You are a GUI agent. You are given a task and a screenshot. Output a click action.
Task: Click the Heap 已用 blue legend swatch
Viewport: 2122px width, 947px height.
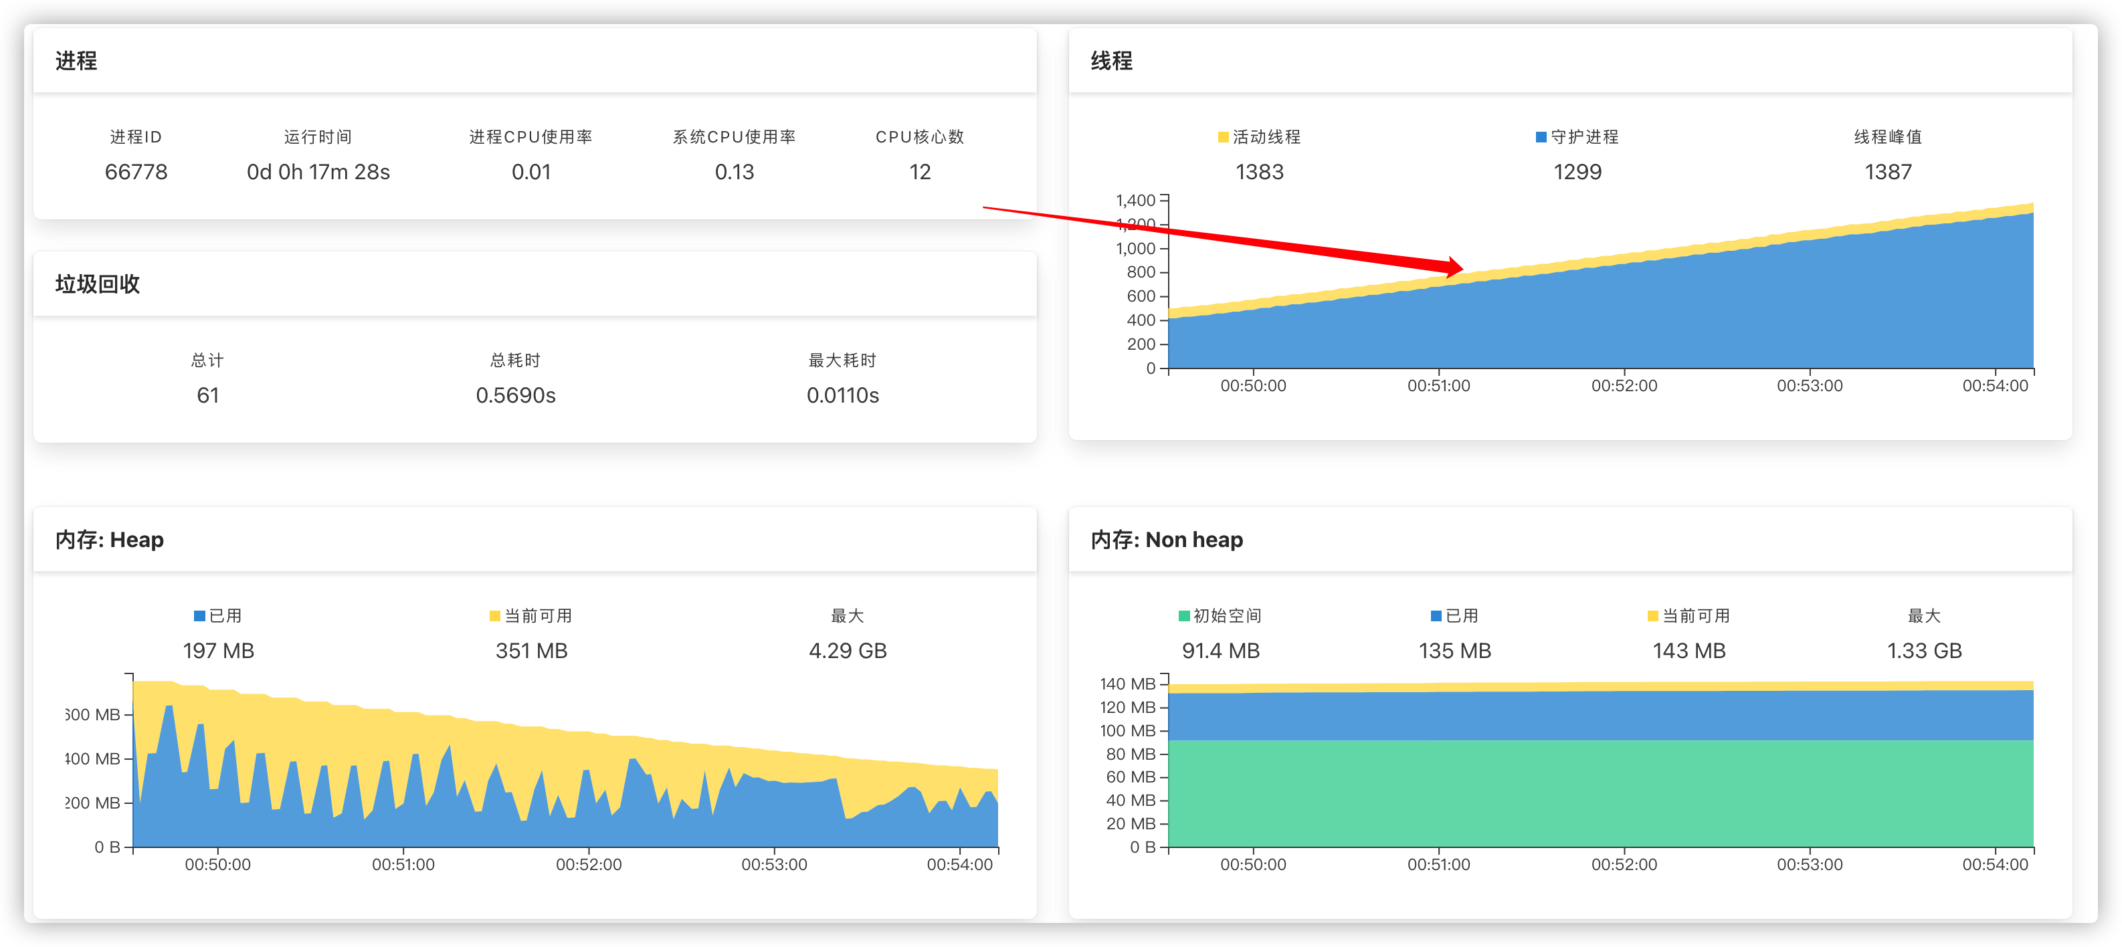(x=199, y=616)
